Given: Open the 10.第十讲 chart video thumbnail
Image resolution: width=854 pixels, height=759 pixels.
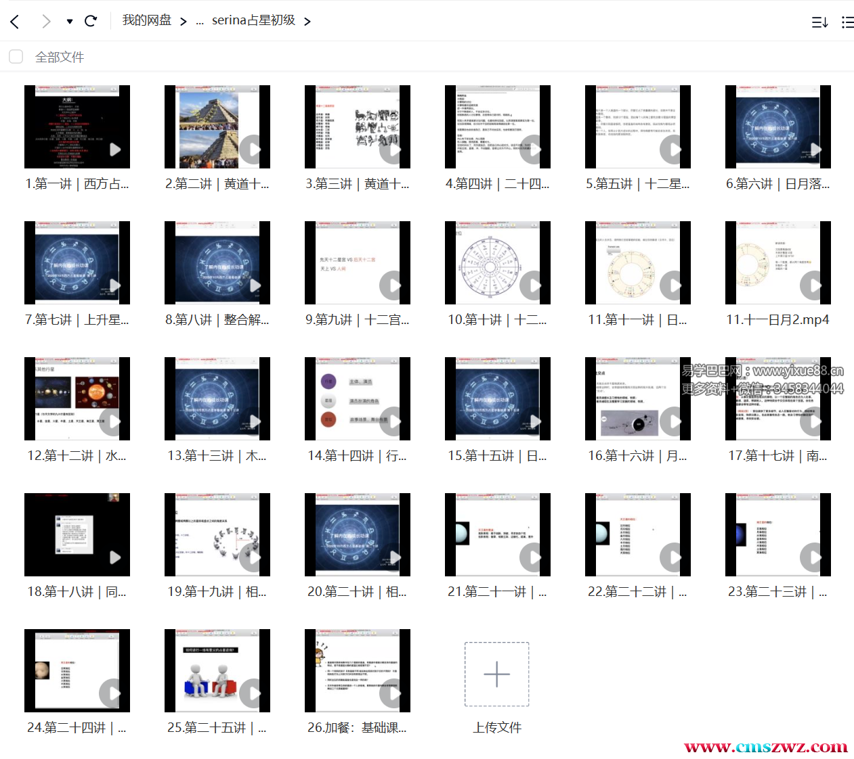Looking at the screenshot, I should point(498,263).
